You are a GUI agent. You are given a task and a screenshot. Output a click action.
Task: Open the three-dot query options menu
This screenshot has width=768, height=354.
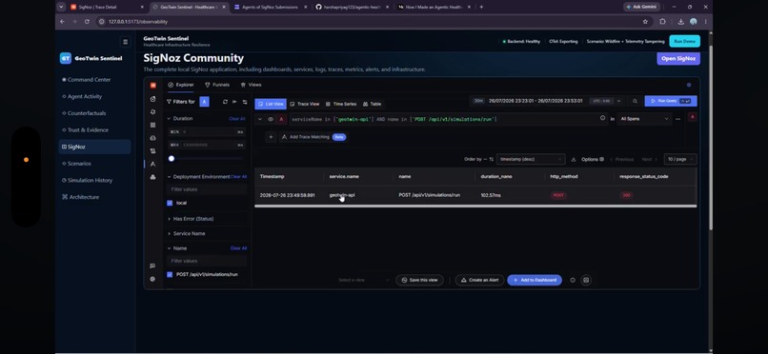tap(677, 119)
